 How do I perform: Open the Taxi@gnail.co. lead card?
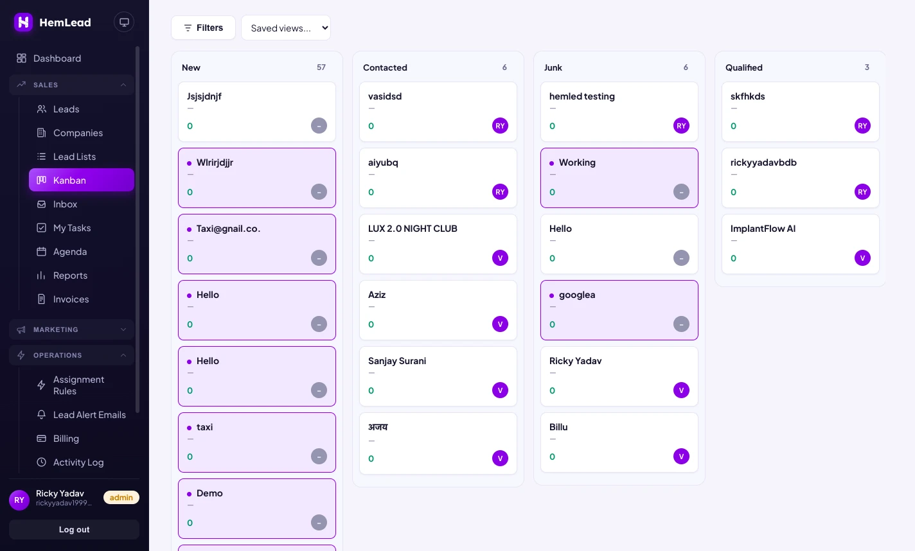pos(257,244)
